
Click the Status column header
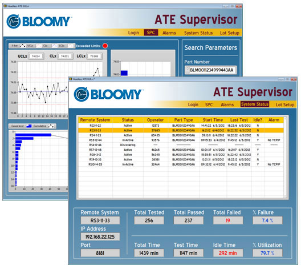coord(128,120)
